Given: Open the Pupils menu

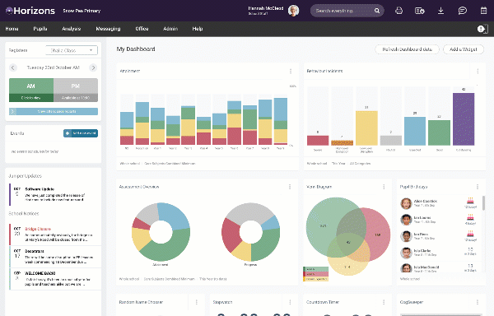Looking at the screenshot, I should [x=40, y=29].
